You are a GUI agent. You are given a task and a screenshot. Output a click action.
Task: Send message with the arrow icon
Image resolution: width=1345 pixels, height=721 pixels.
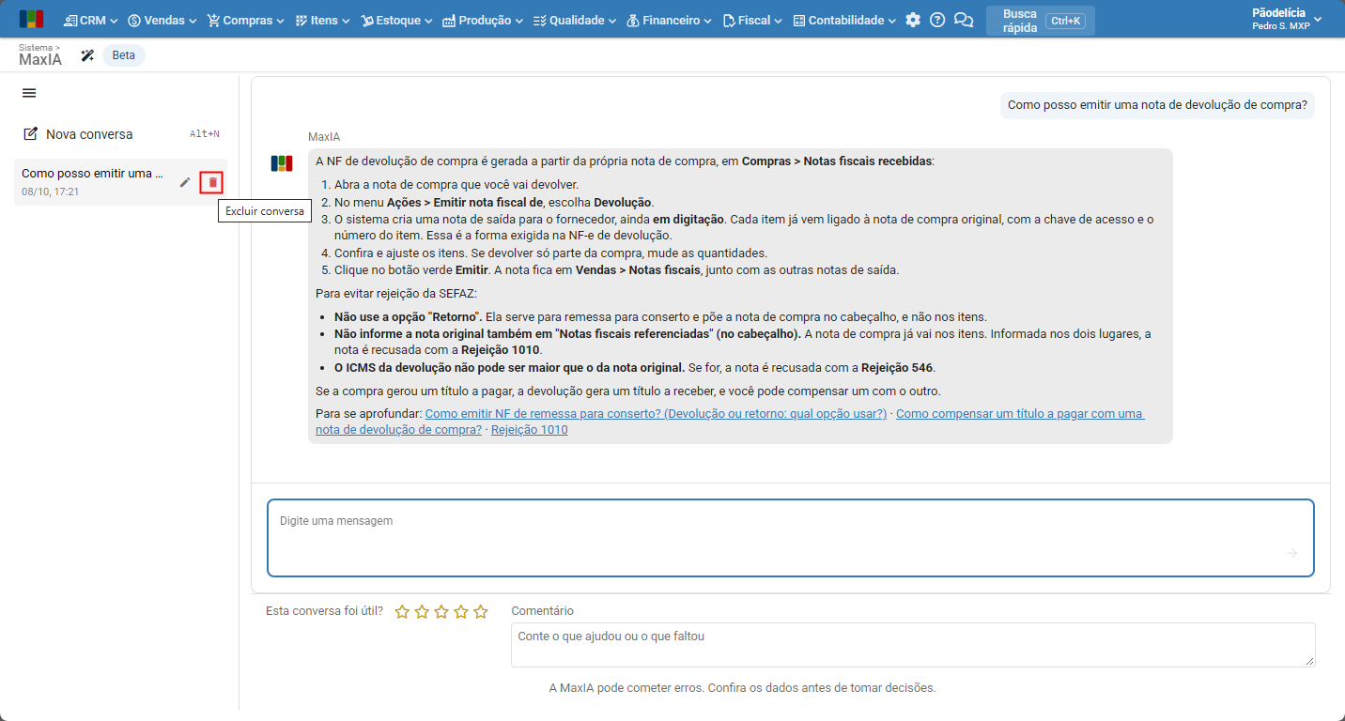[x=1292, y=553]
